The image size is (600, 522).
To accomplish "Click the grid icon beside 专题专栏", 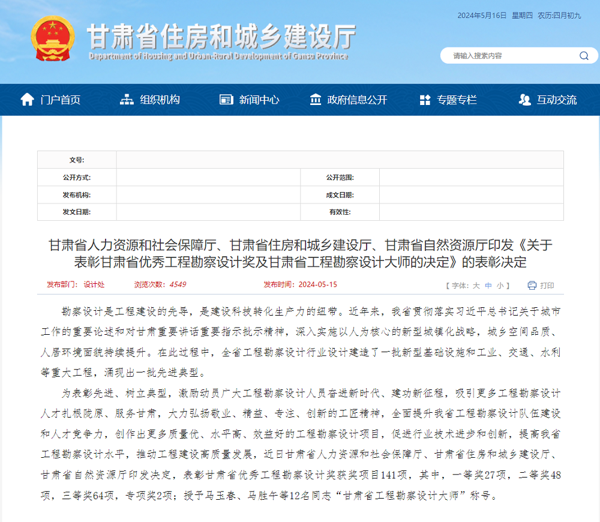I will (425, 100).
